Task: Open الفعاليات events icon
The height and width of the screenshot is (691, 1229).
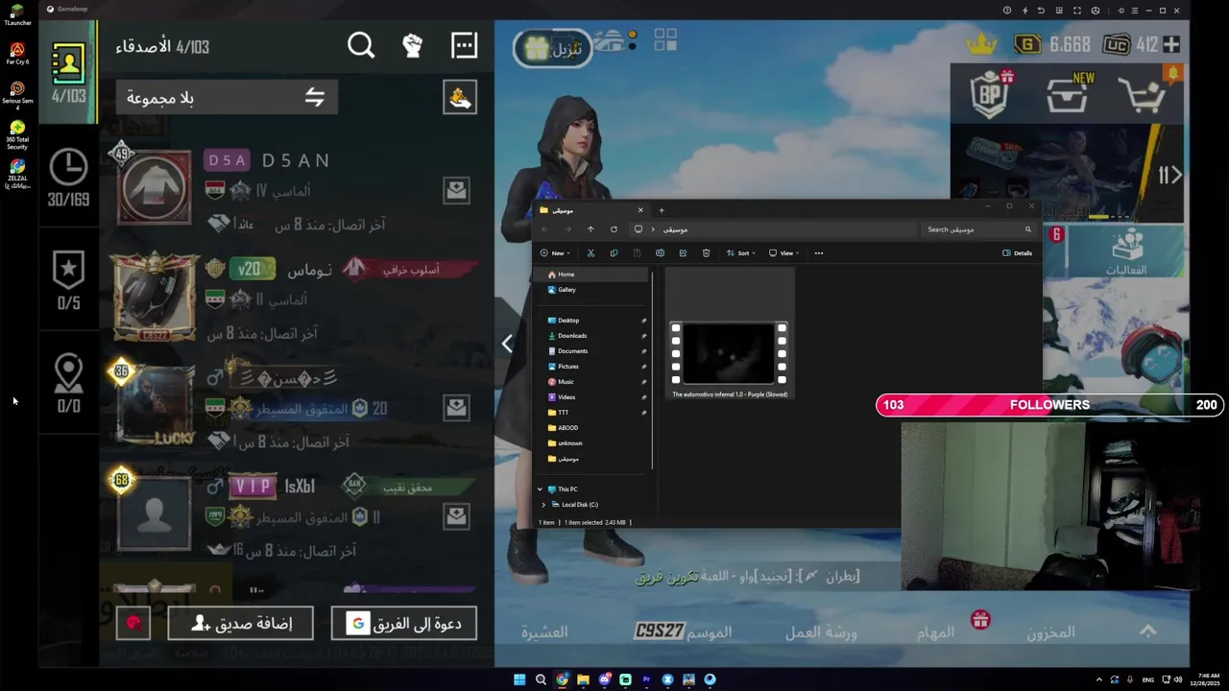Action: point(1126,251)
